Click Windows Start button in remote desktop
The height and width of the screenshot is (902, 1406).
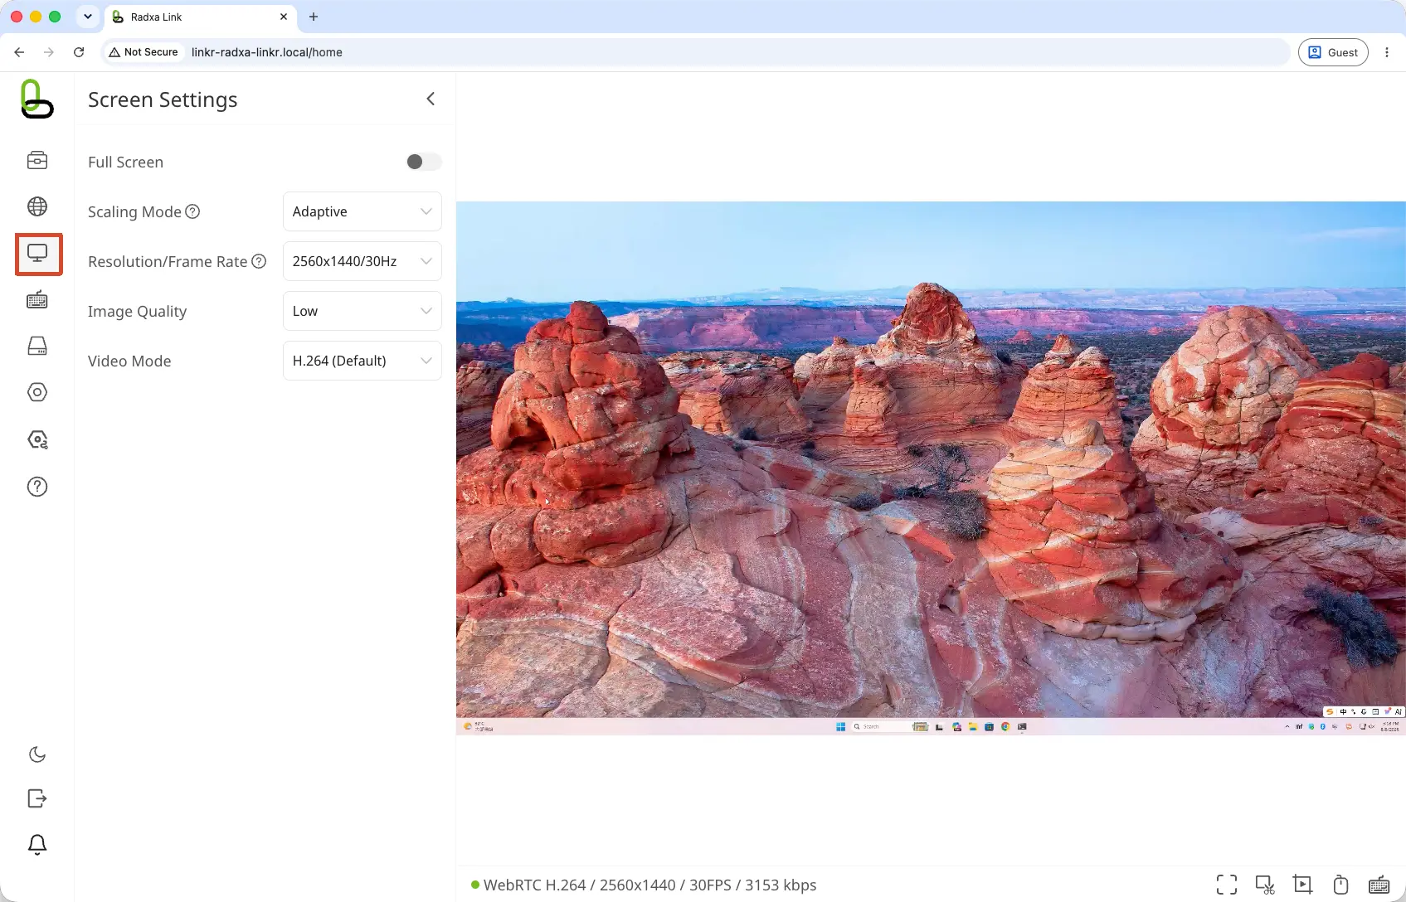coord(840,727)
